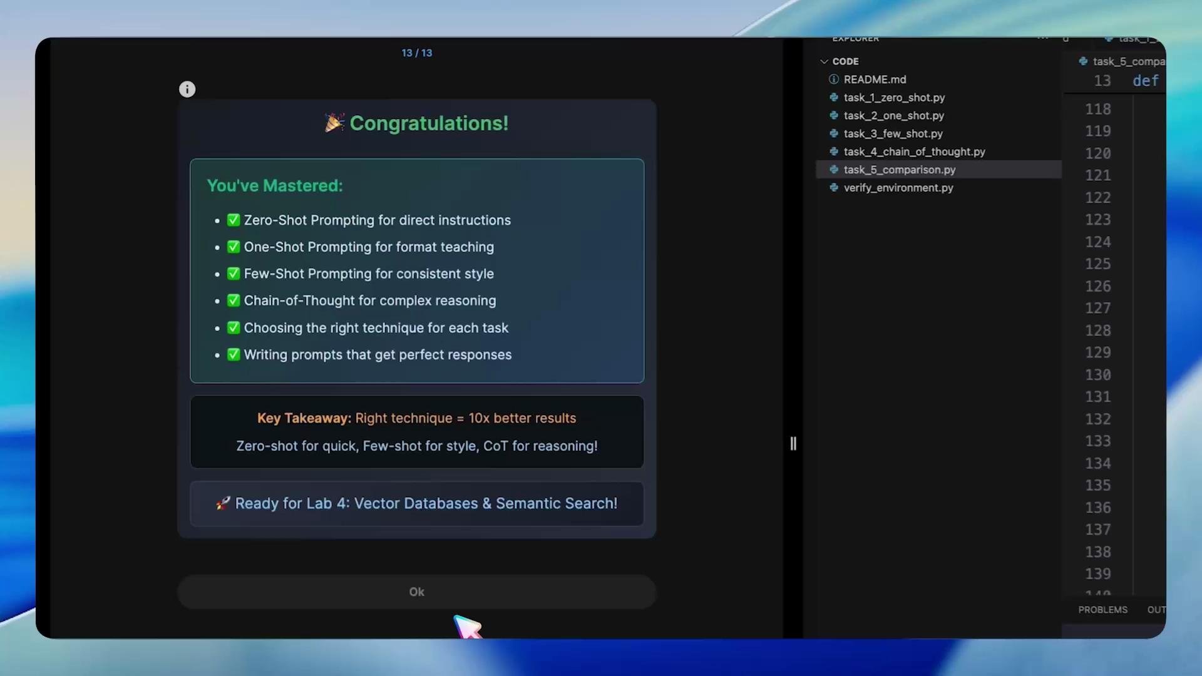Select the task_5_comparison editor tab
Screen dimensions: 1202x676
tap(1122, 61)
